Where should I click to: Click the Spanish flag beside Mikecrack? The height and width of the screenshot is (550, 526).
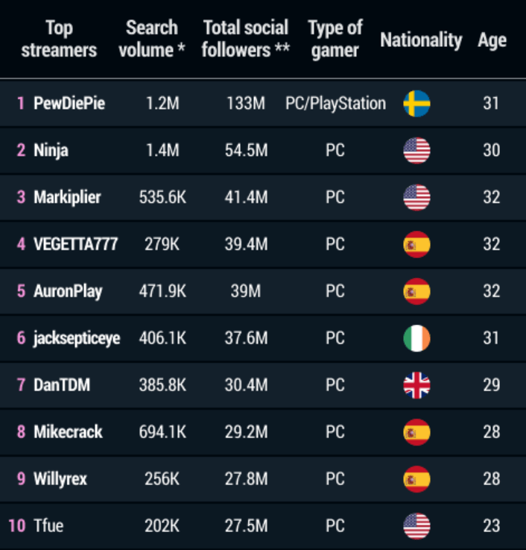416,432
